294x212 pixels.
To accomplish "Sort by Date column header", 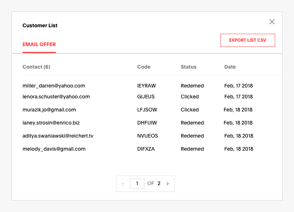I will (x=230, y=67).
